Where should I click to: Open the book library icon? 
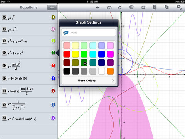pos(109,8)
